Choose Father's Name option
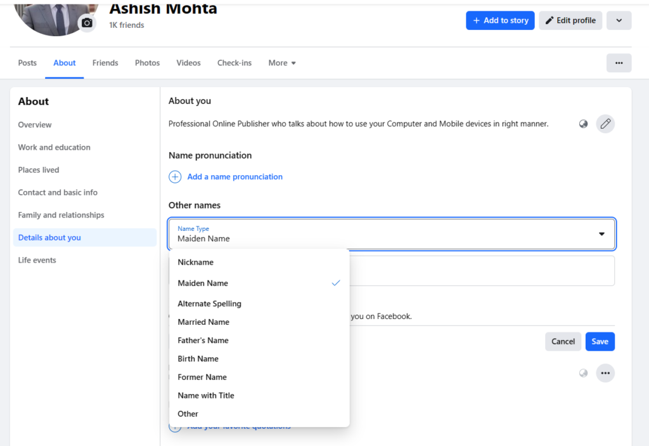The image size is (649, 446). 259,340
